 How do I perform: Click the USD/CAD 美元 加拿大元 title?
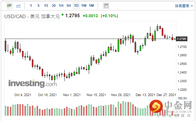click(x=32, y=16)
